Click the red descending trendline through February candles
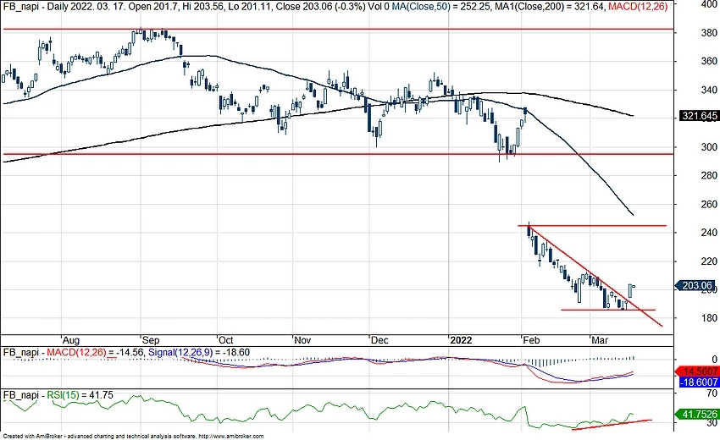This screenshot has height=440, width=720. 595,276
